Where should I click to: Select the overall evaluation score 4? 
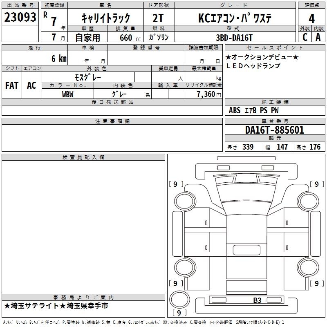point(311,18)
